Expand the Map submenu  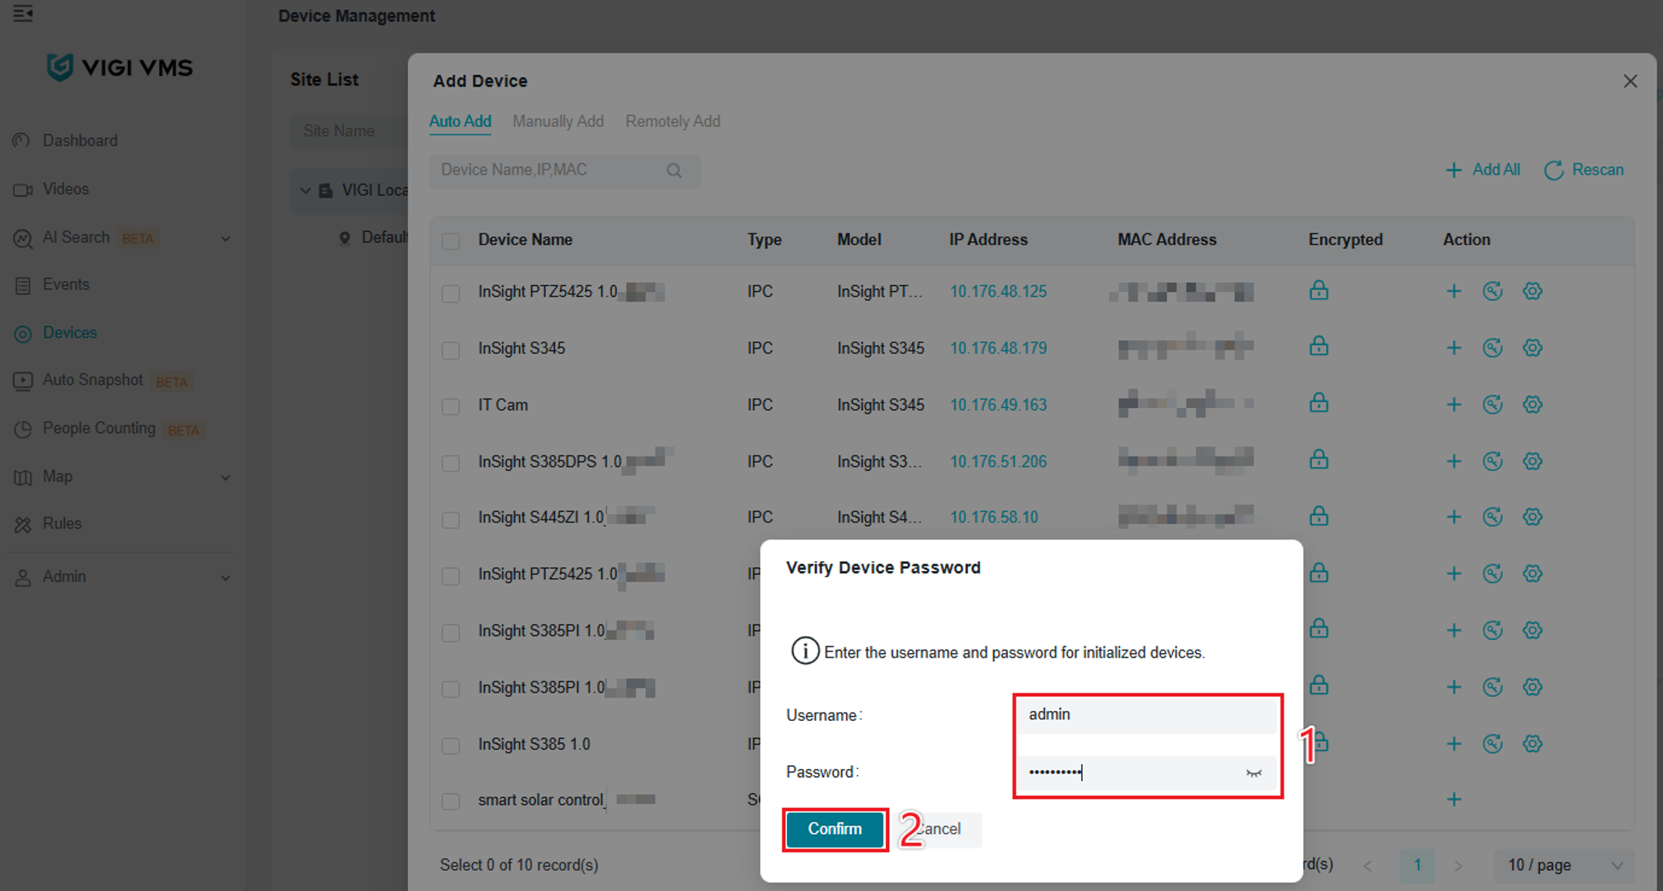pyautogui.click(x=225, y=478)
